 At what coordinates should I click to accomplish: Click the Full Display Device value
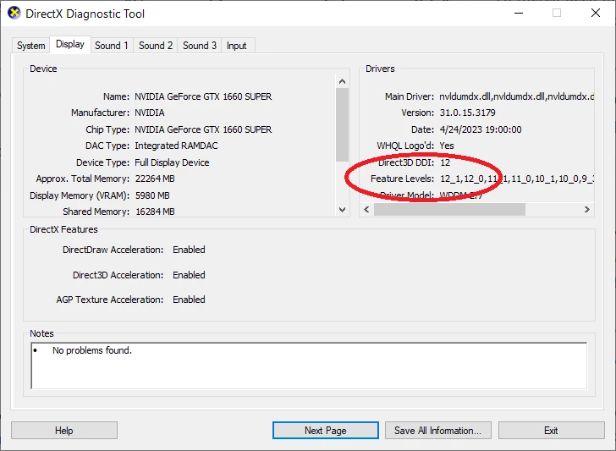[x=172, y=162]
